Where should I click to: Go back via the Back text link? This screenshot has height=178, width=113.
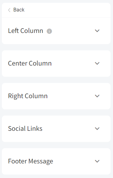[19, 10]
